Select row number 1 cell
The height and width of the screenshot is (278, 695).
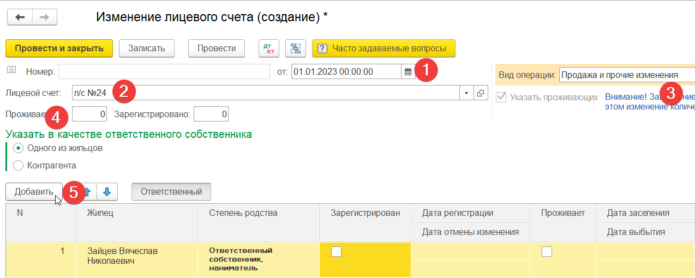[x=40, y=259]
